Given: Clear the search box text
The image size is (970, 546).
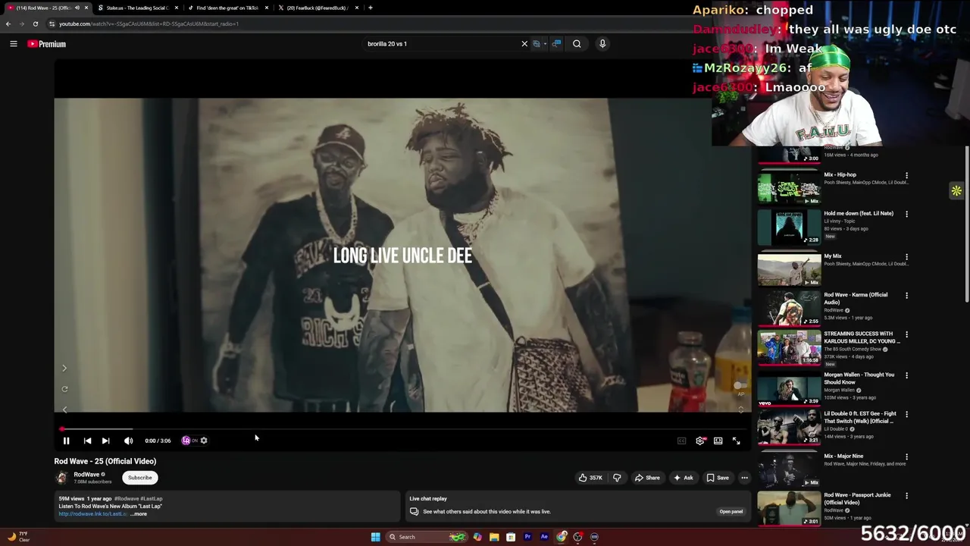Looking at the screenshot, I should [524, 44].
